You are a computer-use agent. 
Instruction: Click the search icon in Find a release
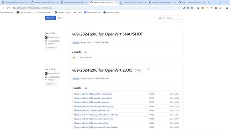160,18
